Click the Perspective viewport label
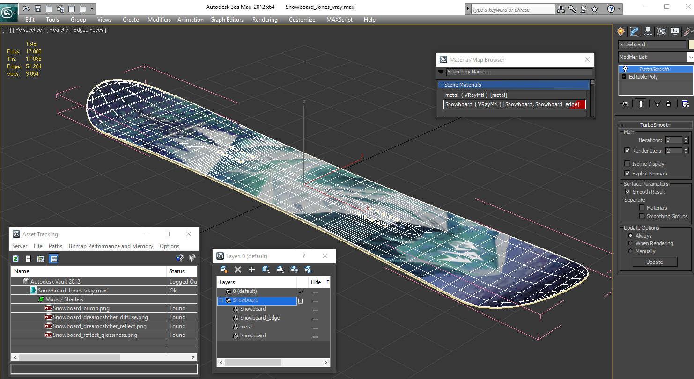Viewport: 694px width, 379px height. pos(29,30)
